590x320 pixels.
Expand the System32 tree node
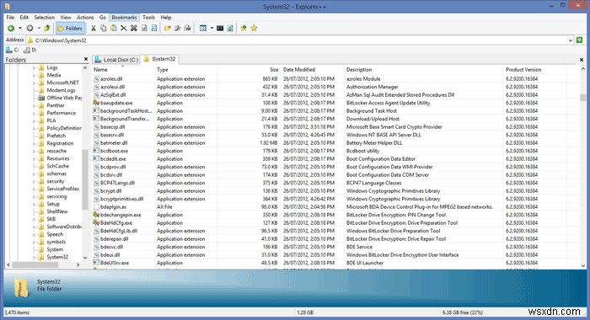click(x=34, y=258)
